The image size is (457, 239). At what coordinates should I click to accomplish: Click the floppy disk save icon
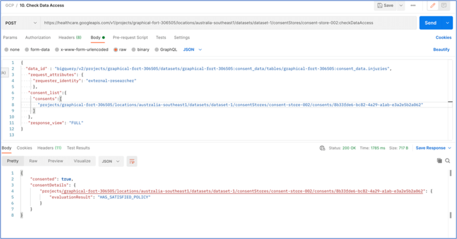point(380,5)
